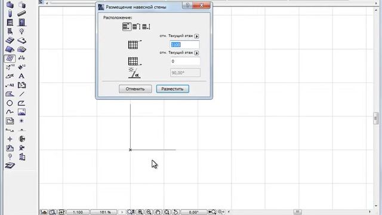Click the Fit in Window icon
The height and width of the screenshot is (215, 382).
(x=167, y=212)
